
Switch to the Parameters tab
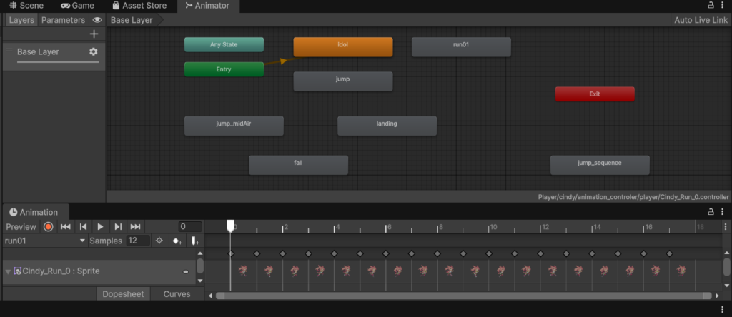pos(63,20)
